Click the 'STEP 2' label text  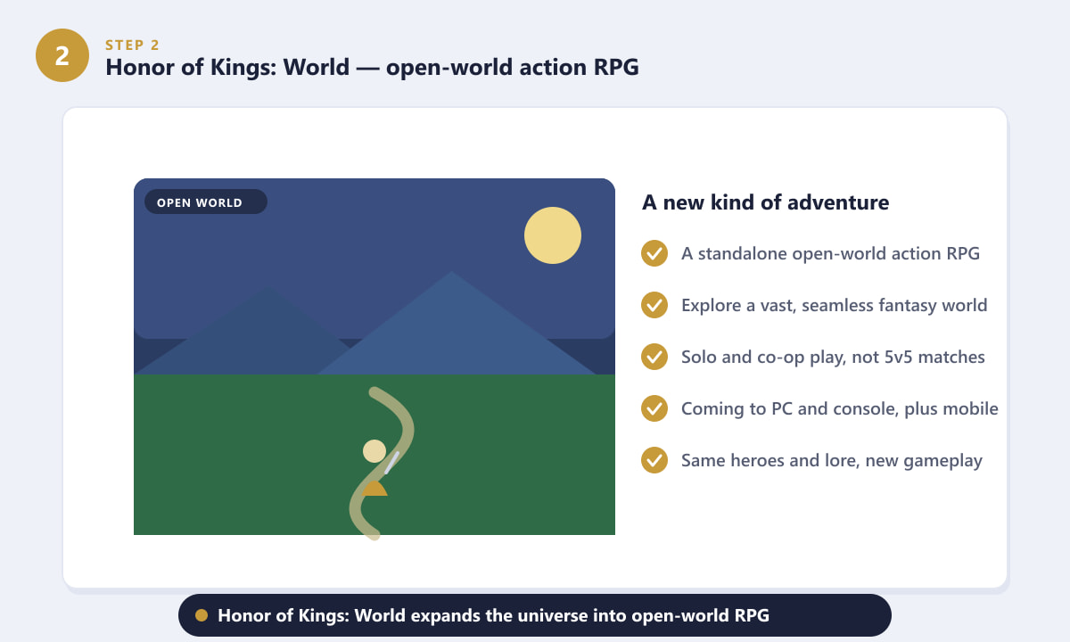click(x=133, y=45)
